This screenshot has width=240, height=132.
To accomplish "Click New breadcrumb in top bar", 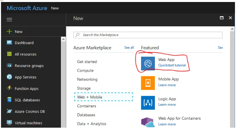I will pos(55,8).
